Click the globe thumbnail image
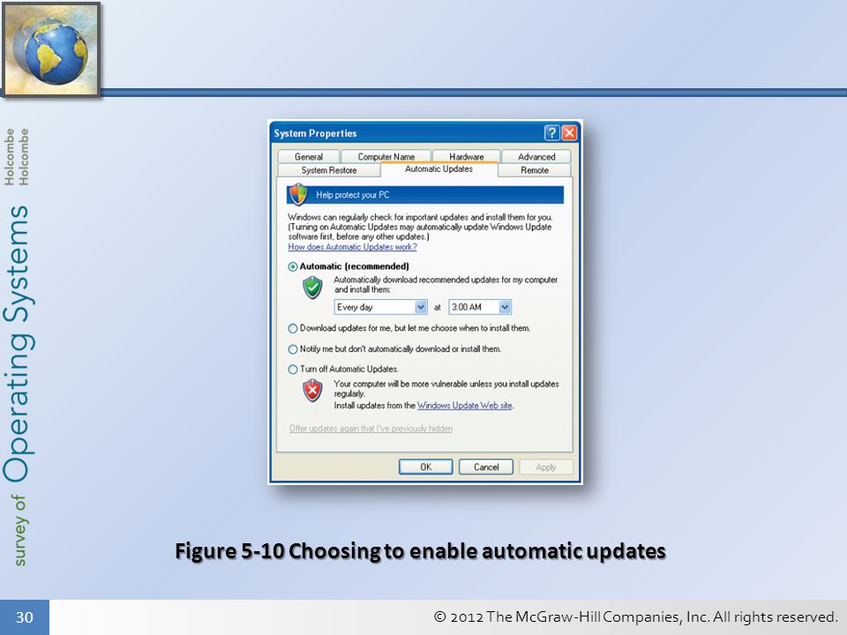 click(x=51, y=49)
